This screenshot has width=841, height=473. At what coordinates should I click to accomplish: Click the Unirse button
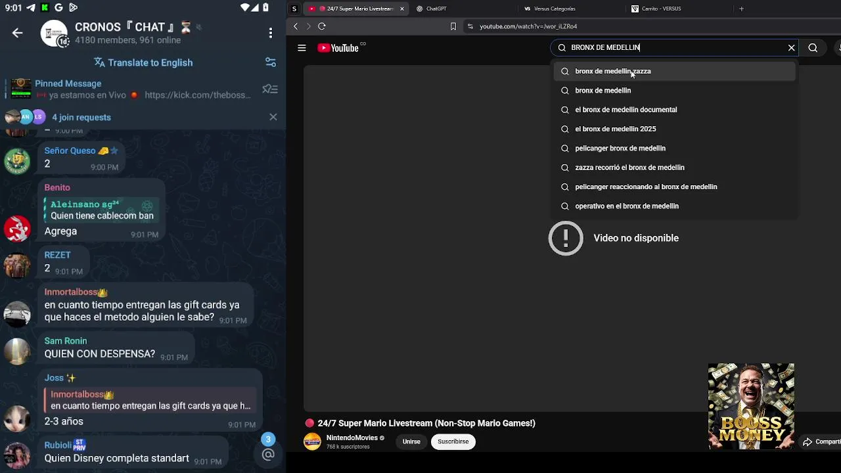pyautogui.click(x=411, y=441)
